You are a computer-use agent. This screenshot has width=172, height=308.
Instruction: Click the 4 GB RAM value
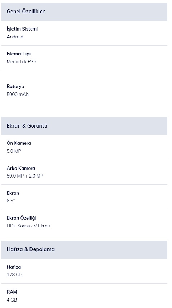click(12, 300)
